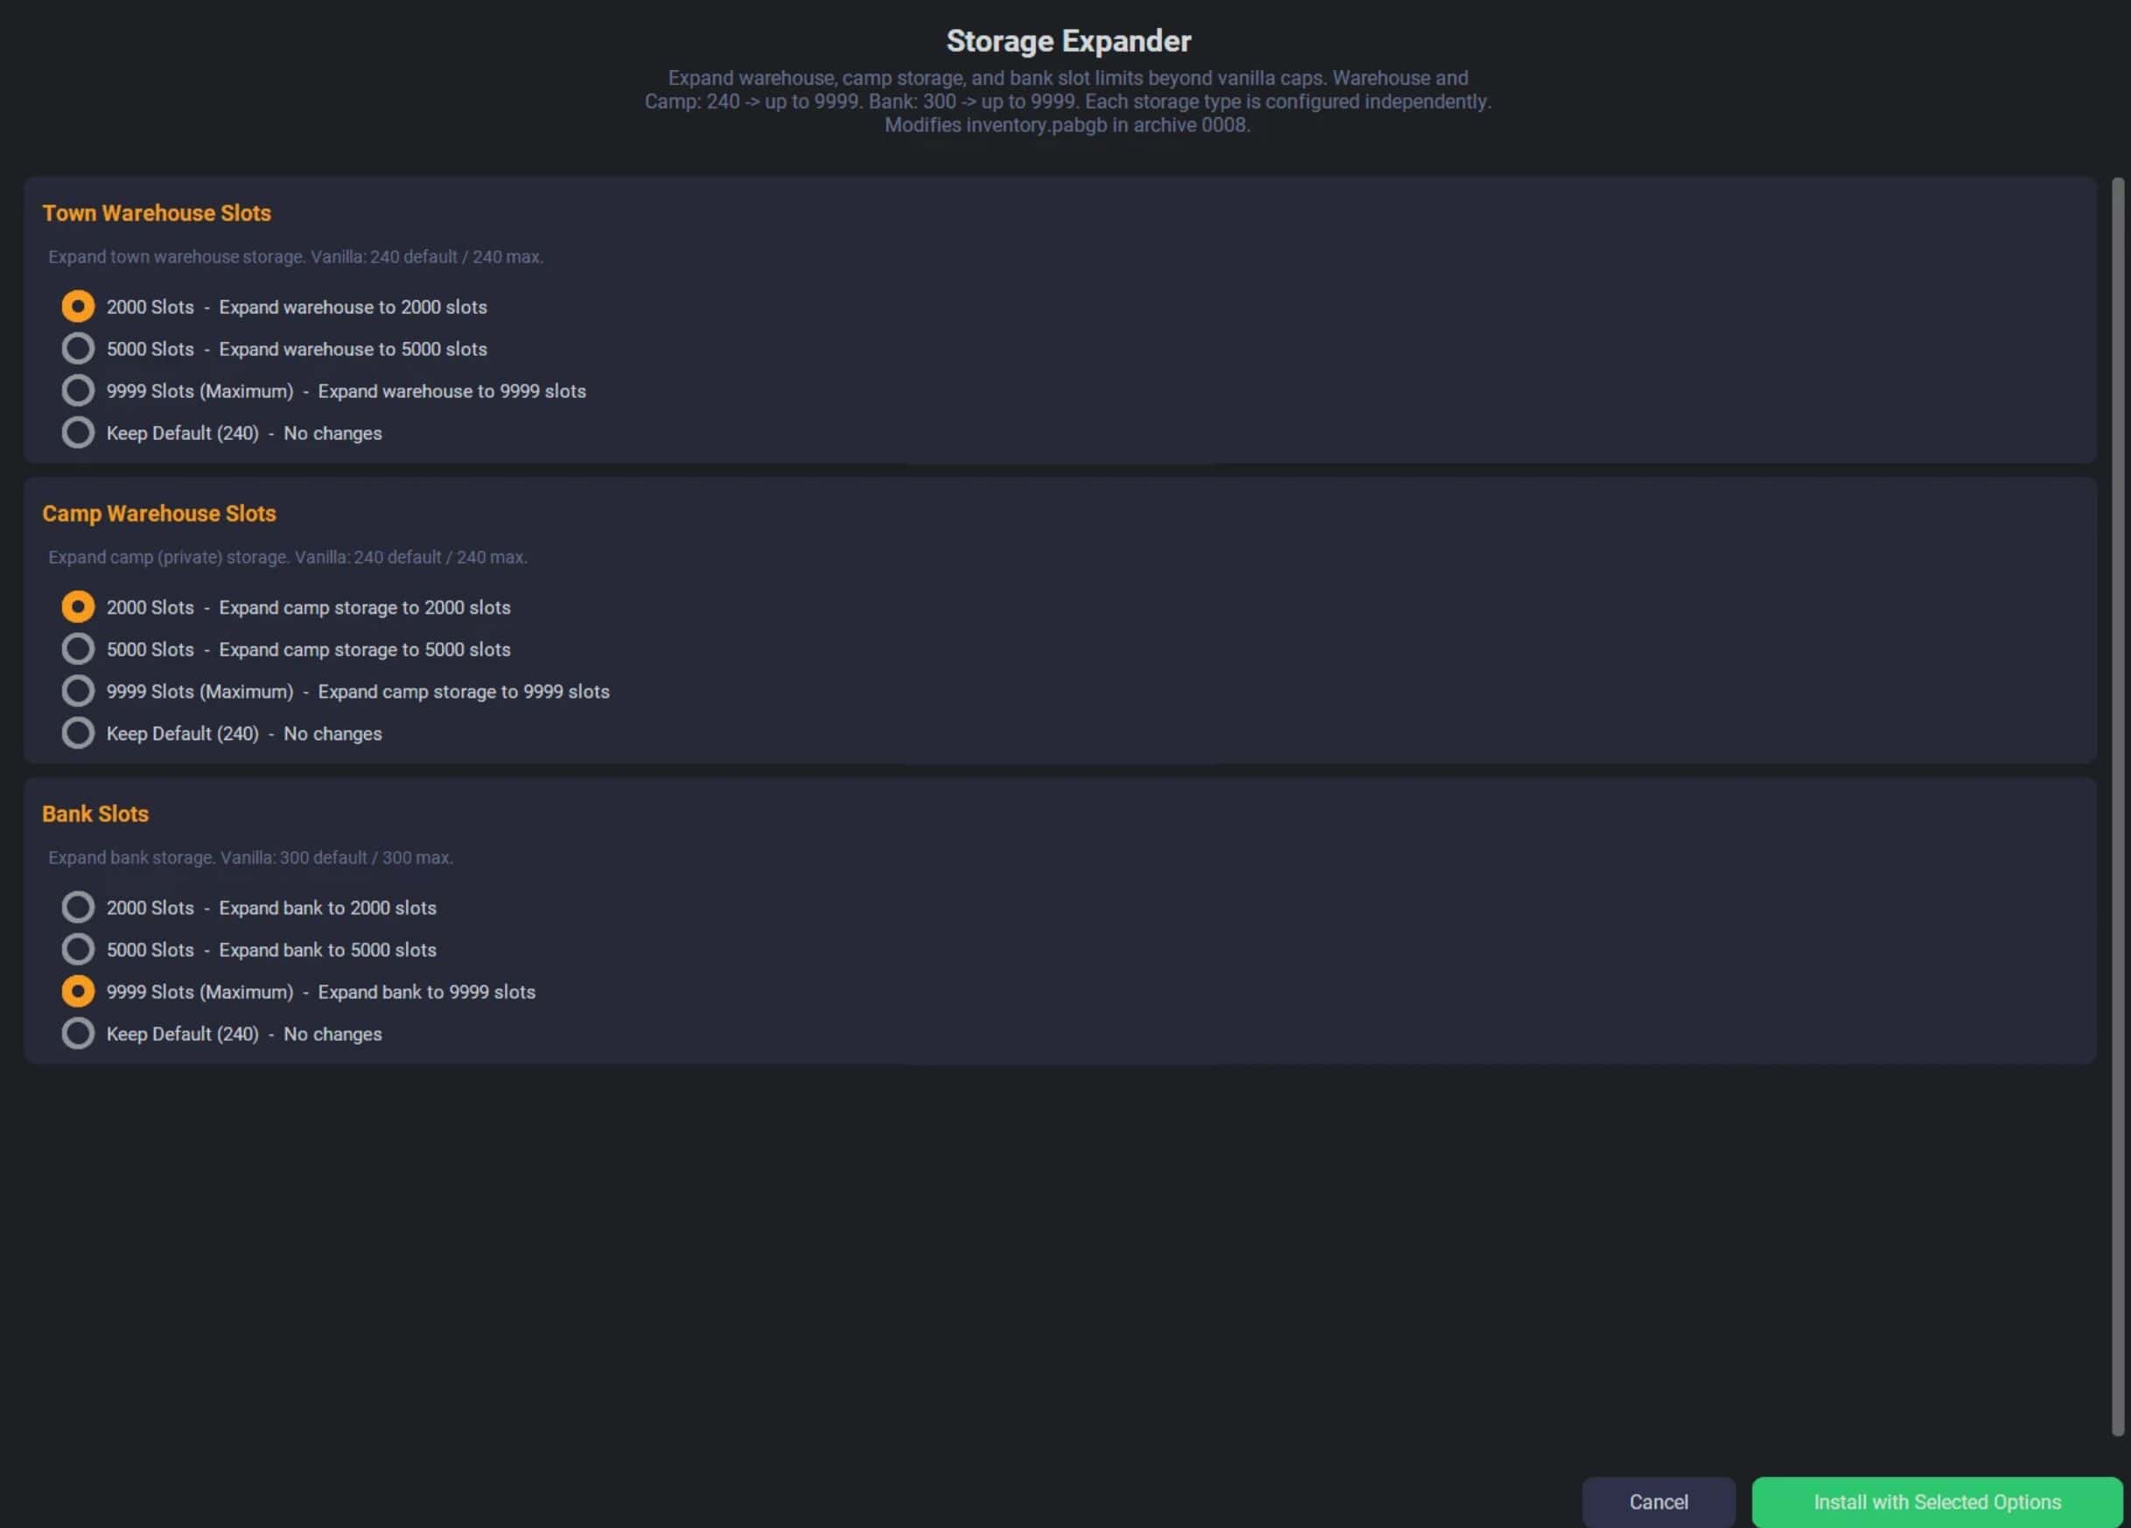Select 9999 Slots Maximum for warehouse
The image size is (2131, 1528).
[x=78, y=391]
